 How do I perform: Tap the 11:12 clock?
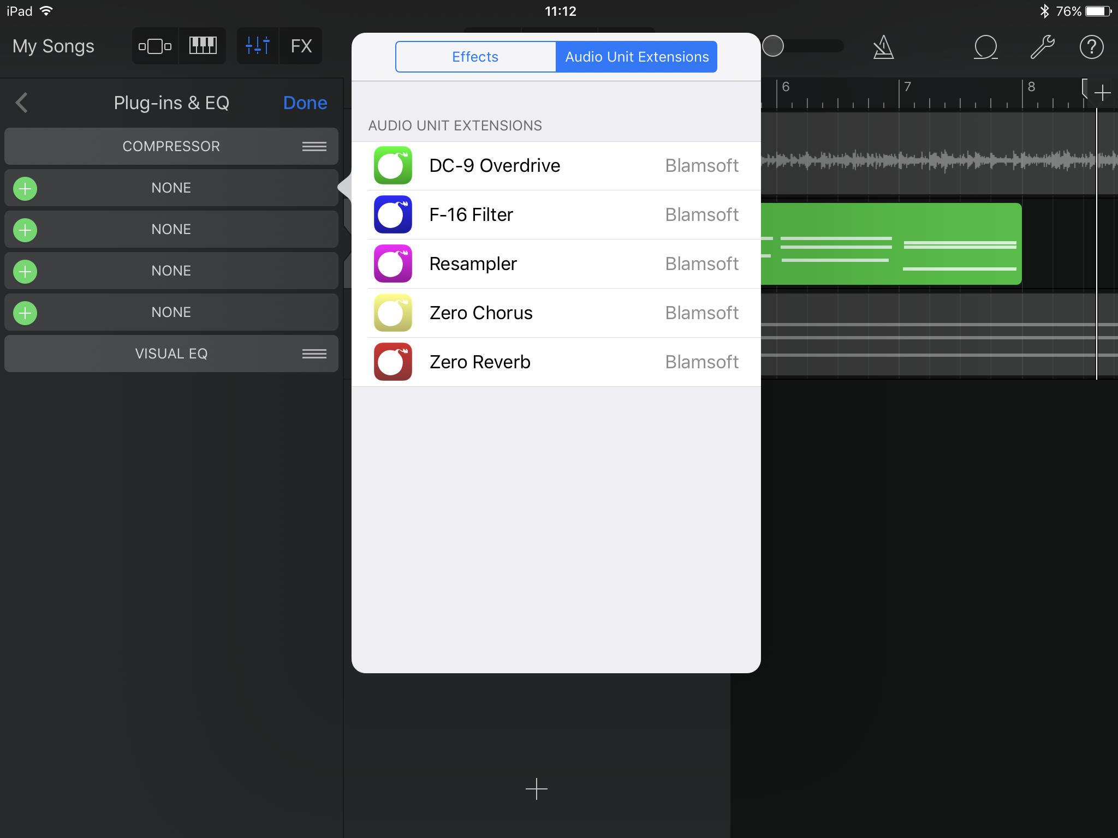(561, 11)
